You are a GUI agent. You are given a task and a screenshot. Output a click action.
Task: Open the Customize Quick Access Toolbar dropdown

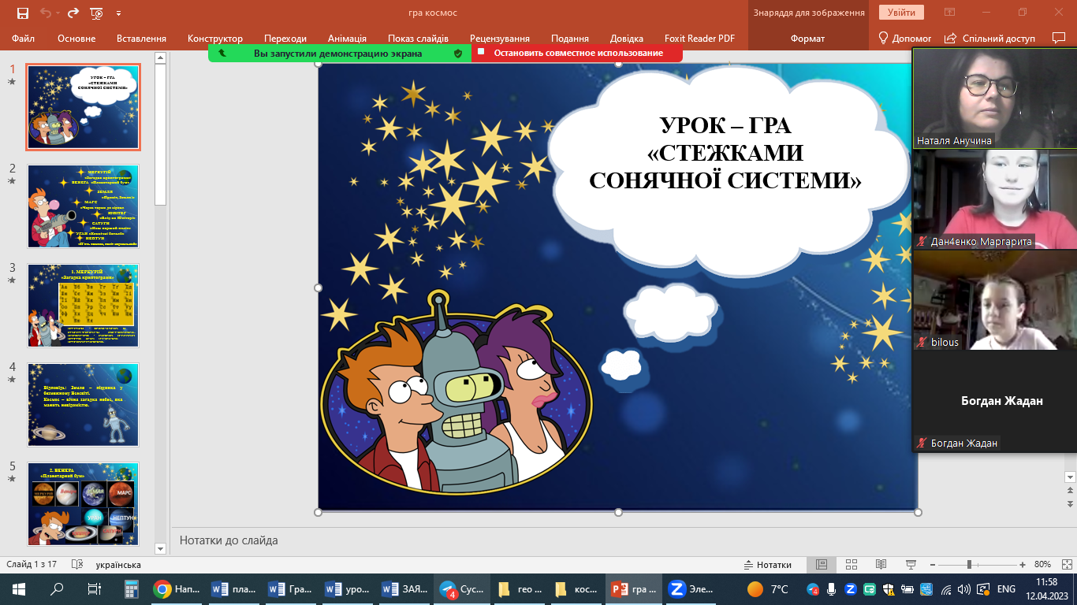pyautogui.click(x=118, y=13)
